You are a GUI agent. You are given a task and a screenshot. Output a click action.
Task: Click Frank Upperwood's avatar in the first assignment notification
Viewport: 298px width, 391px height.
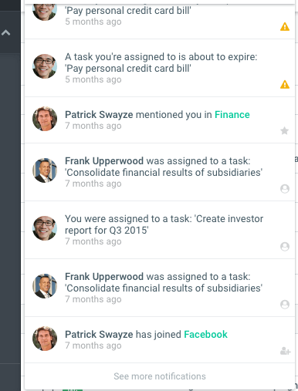pyautogui.click(x=45, y=170)
